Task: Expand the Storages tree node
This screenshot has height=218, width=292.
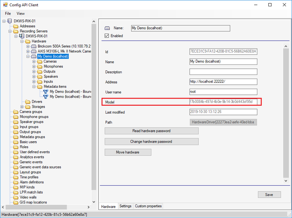Action: coord(22,107)
